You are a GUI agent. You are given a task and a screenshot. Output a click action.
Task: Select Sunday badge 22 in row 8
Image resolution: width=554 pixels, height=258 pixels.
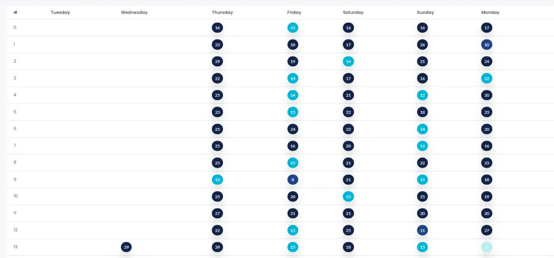[422, 163]
